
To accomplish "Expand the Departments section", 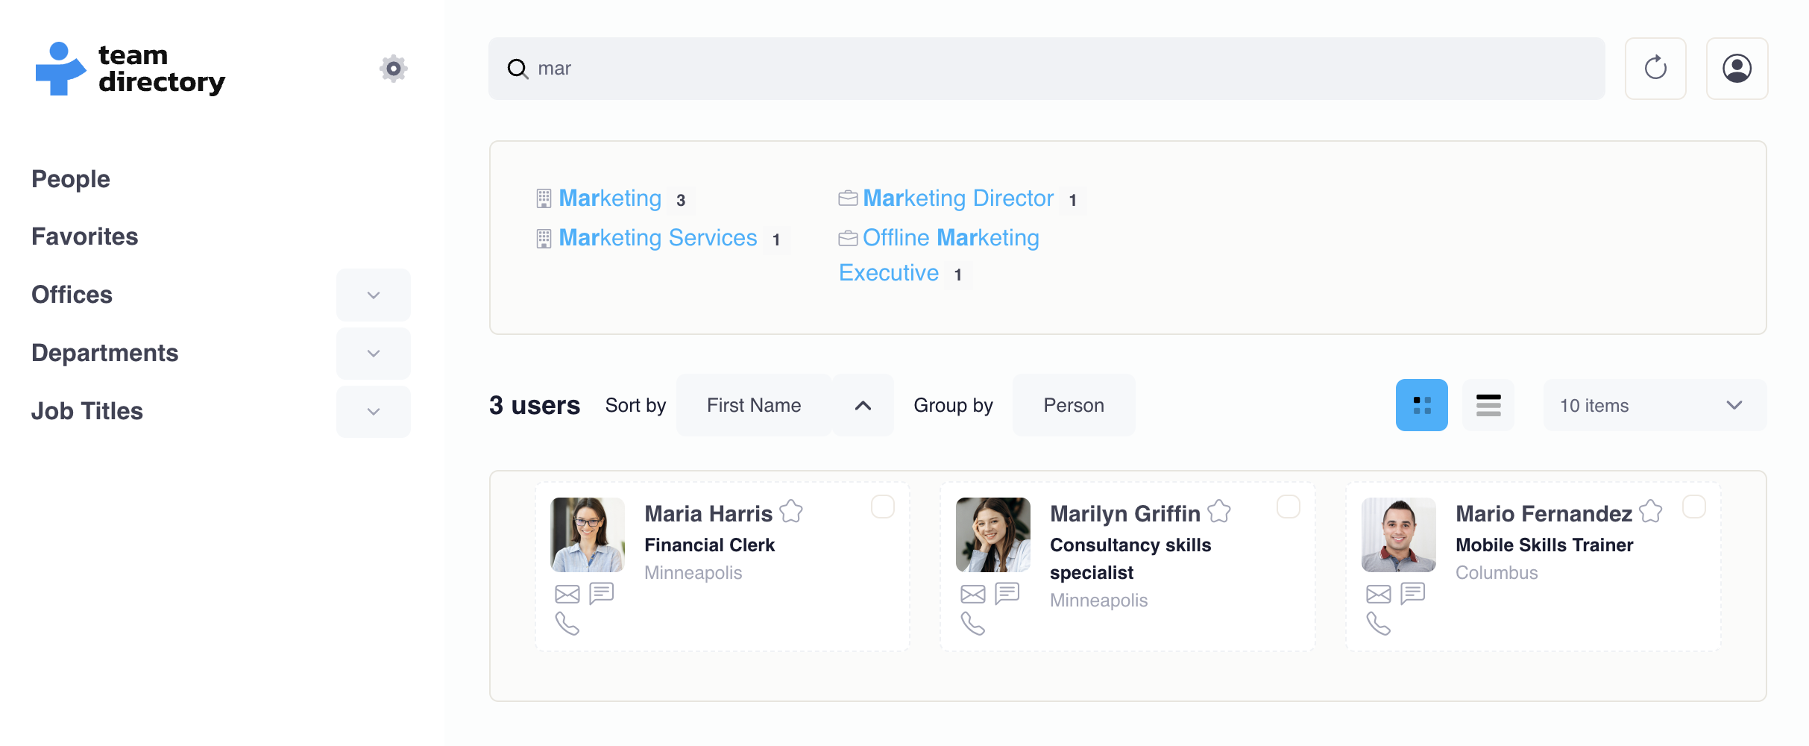I will pos(373,353).
